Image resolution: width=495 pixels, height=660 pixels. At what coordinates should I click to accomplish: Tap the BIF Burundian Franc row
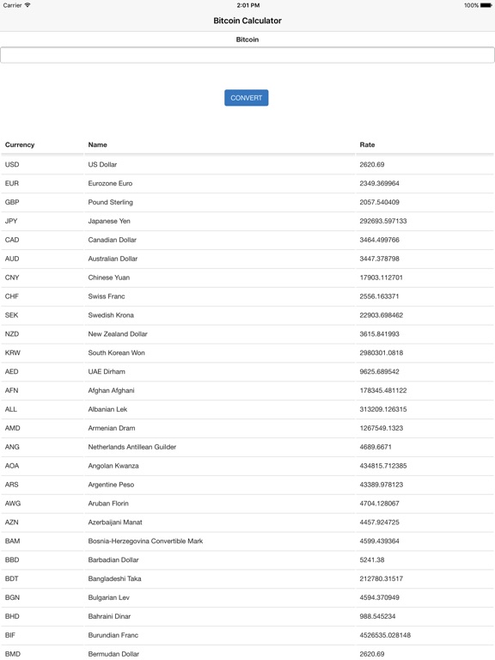click(x=247, y=635)
